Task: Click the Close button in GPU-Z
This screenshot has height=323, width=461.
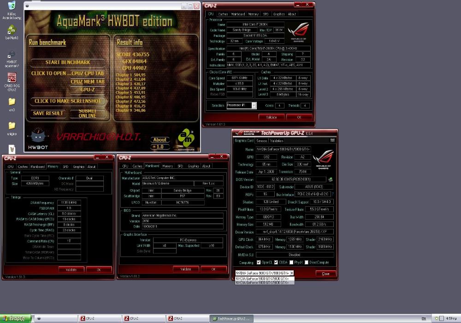Action: (325, 274)
